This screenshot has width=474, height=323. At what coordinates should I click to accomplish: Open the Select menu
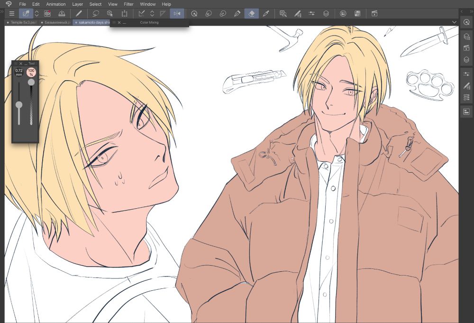96,4
